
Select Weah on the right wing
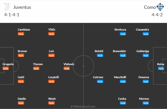[x=52, y=99]
